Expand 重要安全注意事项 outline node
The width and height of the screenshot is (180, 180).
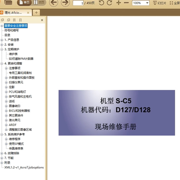tap(2, 26)
